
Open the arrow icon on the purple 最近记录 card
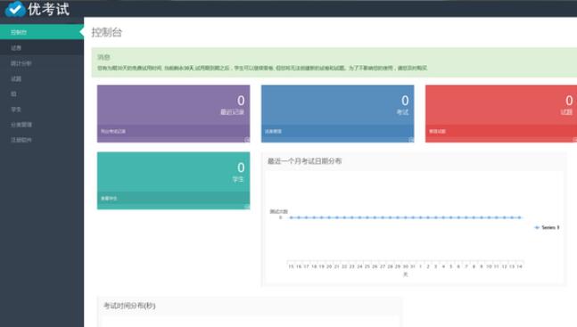pos(247,139)
